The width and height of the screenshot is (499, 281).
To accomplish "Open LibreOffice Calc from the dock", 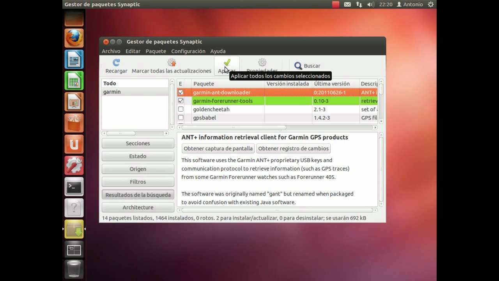I will point(74,81).
